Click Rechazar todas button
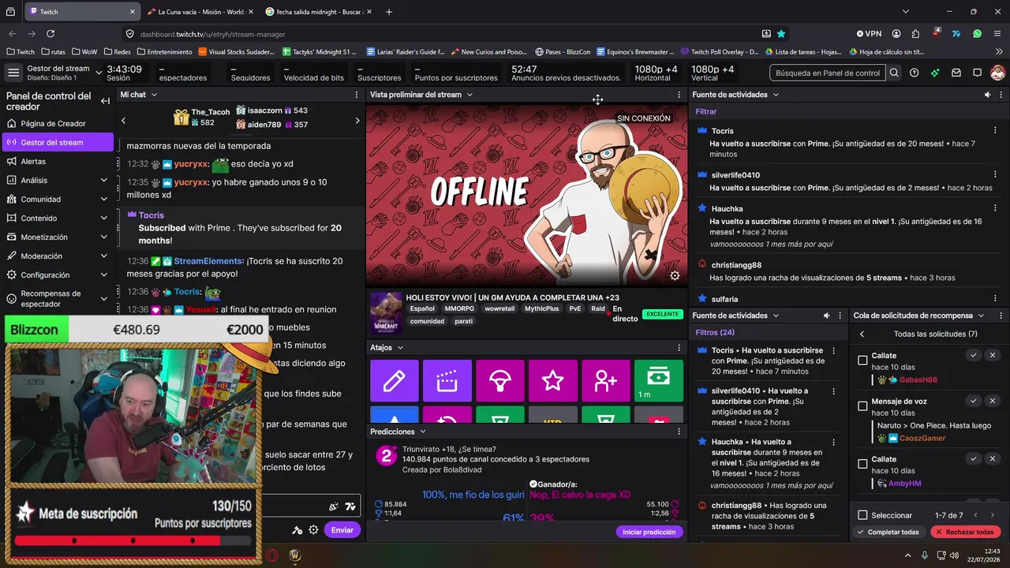 pos(965,532)
